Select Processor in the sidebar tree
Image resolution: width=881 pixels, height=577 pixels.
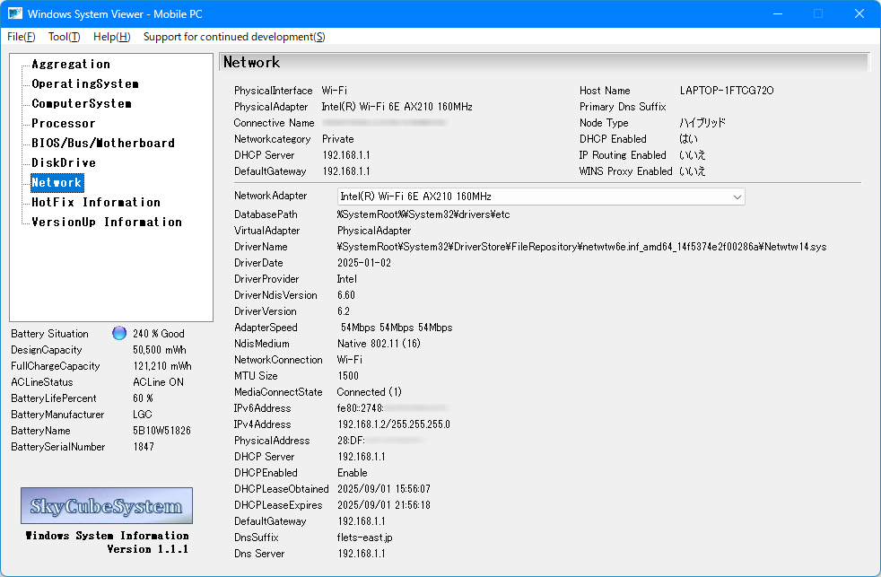[63, 124]
